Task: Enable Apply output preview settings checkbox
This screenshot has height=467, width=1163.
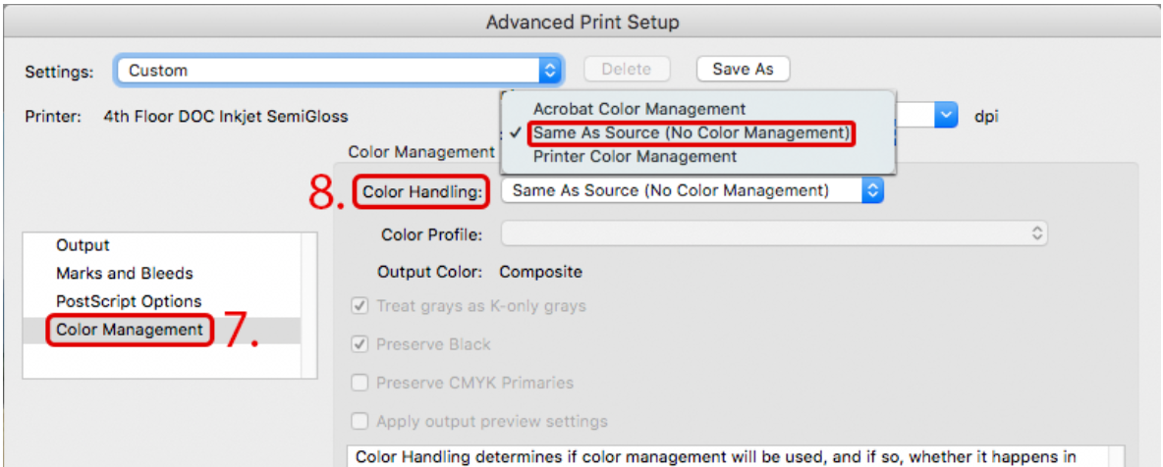Action: pyautogui.click(x=360, y=422)
